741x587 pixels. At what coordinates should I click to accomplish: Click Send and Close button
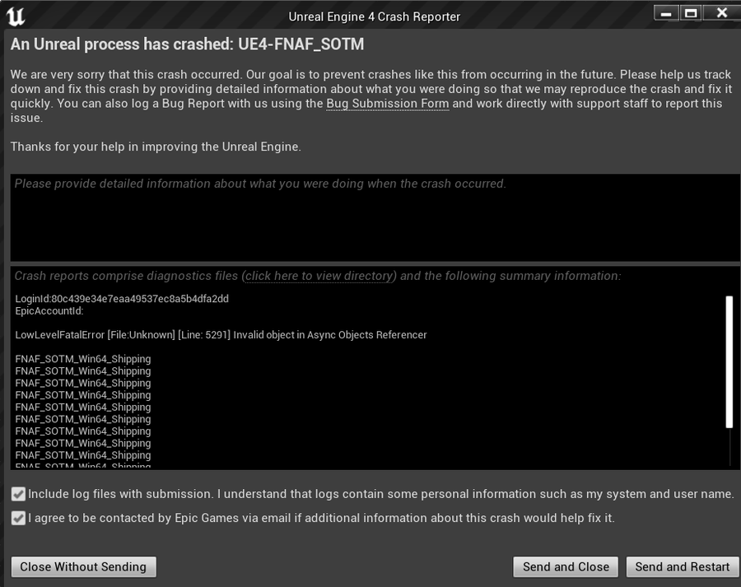pyautogui.click(x=566, y=566)
